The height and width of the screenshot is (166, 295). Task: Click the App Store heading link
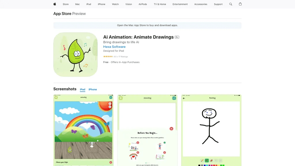[x=62, y=14]
